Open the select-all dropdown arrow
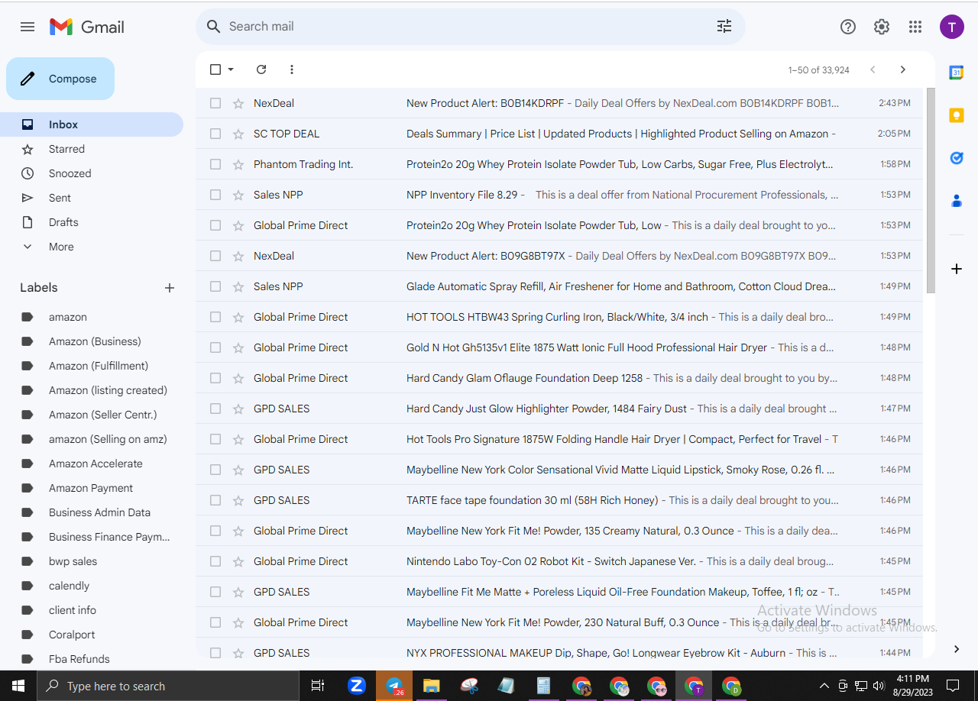This screenshot has height=701, width=978. tap(231, 69)
